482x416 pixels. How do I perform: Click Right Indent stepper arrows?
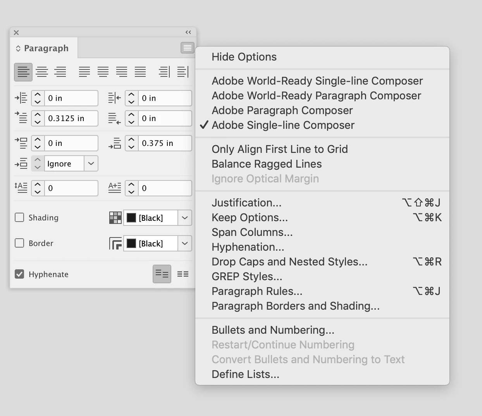[x=131, y=98]
